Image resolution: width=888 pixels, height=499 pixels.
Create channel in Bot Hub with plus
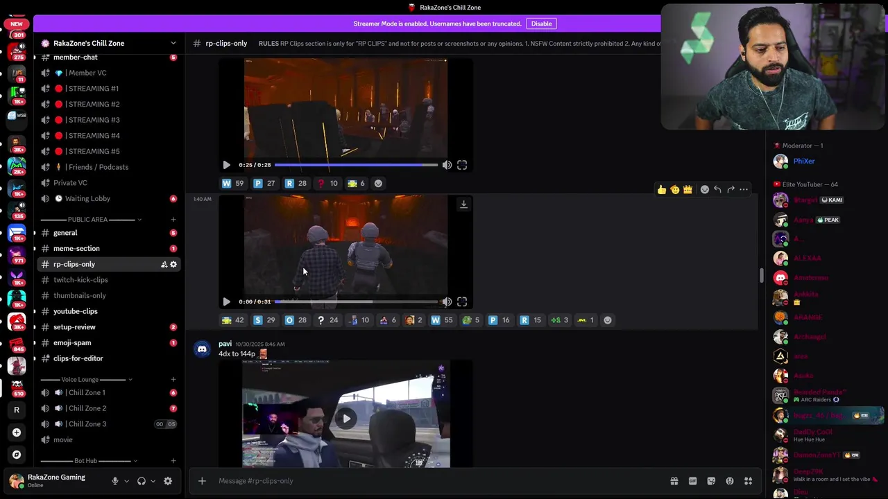[173, 461]
